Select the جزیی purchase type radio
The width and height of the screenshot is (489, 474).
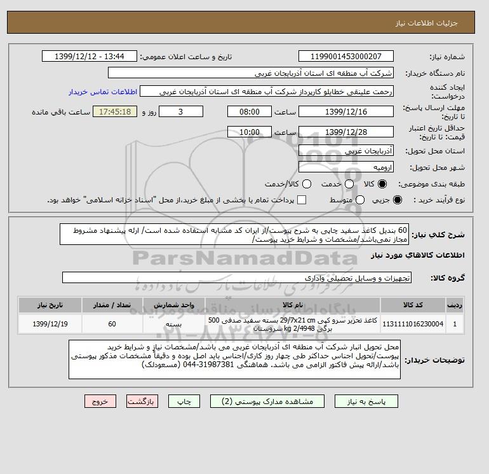point(398,200)
